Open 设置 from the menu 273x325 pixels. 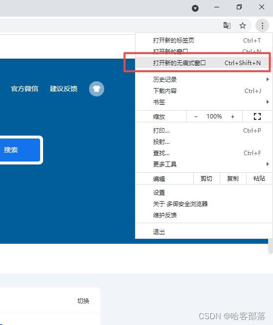(204, 192)
